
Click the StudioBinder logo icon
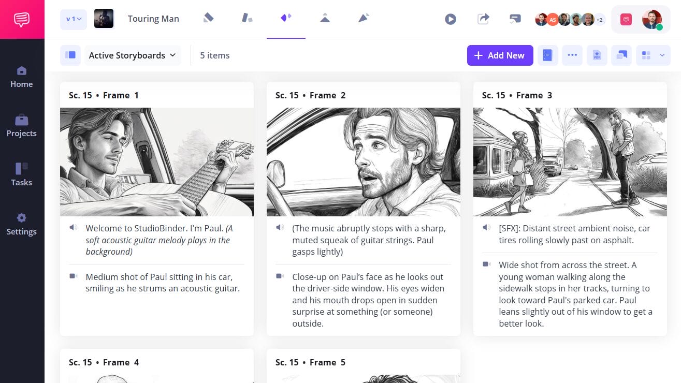click(x=22, y=19)
